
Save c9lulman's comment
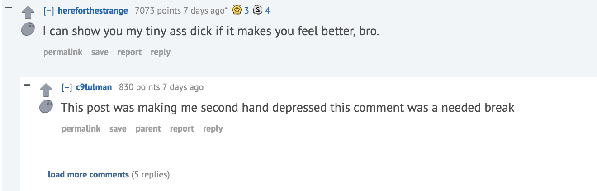pyautogui.click(x=118, y=129)
